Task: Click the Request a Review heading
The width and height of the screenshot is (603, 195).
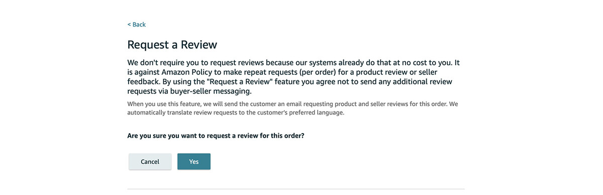Action: coord(172,44)
